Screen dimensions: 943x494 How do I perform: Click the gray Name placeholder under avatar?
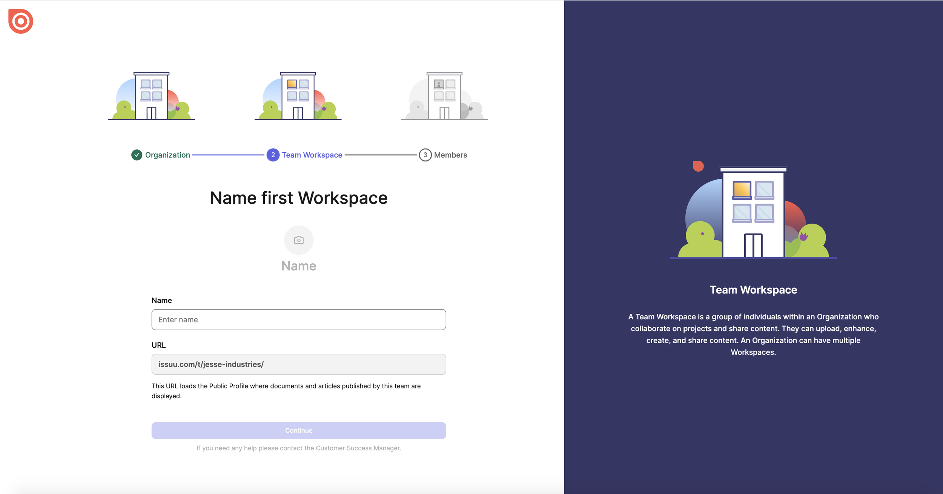(299, 266)
